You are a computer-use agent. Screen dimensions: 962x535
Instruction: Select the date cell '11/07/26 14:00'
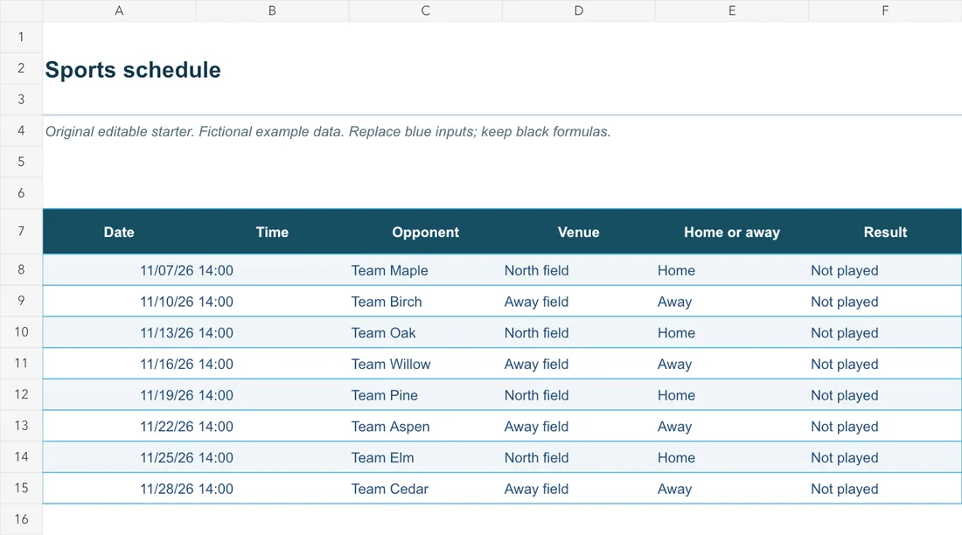pos(186,271)
